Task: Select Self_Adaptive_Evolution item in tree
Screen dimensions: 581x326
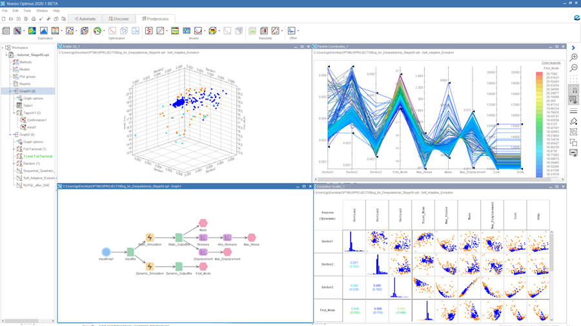Action: (x=39, y=178)
